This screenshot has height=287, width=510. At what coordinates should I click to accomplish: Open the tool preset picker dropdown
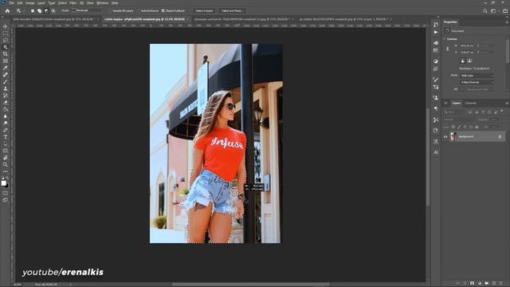pos(20,10)
